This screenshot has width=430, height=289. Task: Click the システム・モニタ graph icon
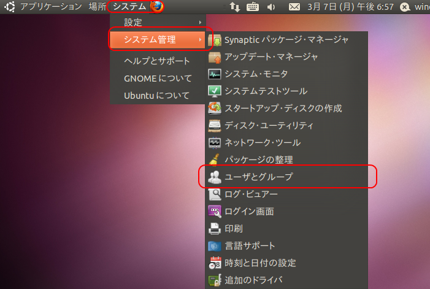(x=215, y=74)
